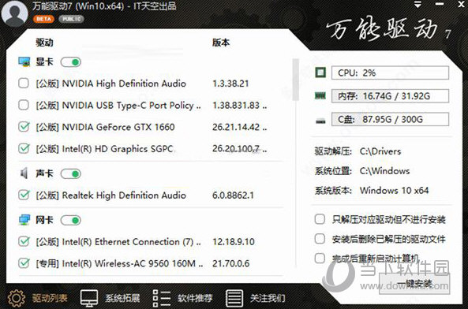Click the BETA badge
This screenshot has width=468, height=309.
[43, 19]
